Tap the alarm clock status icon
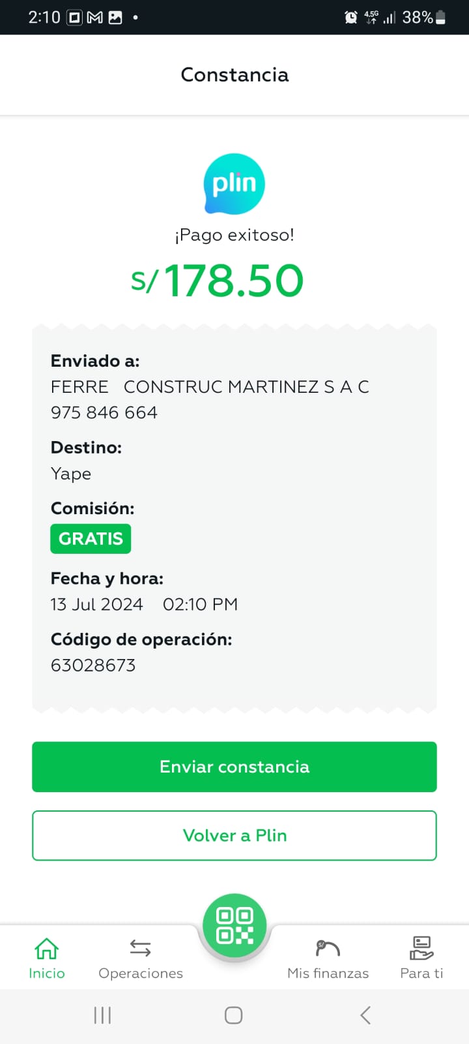 tap(351, 18)
